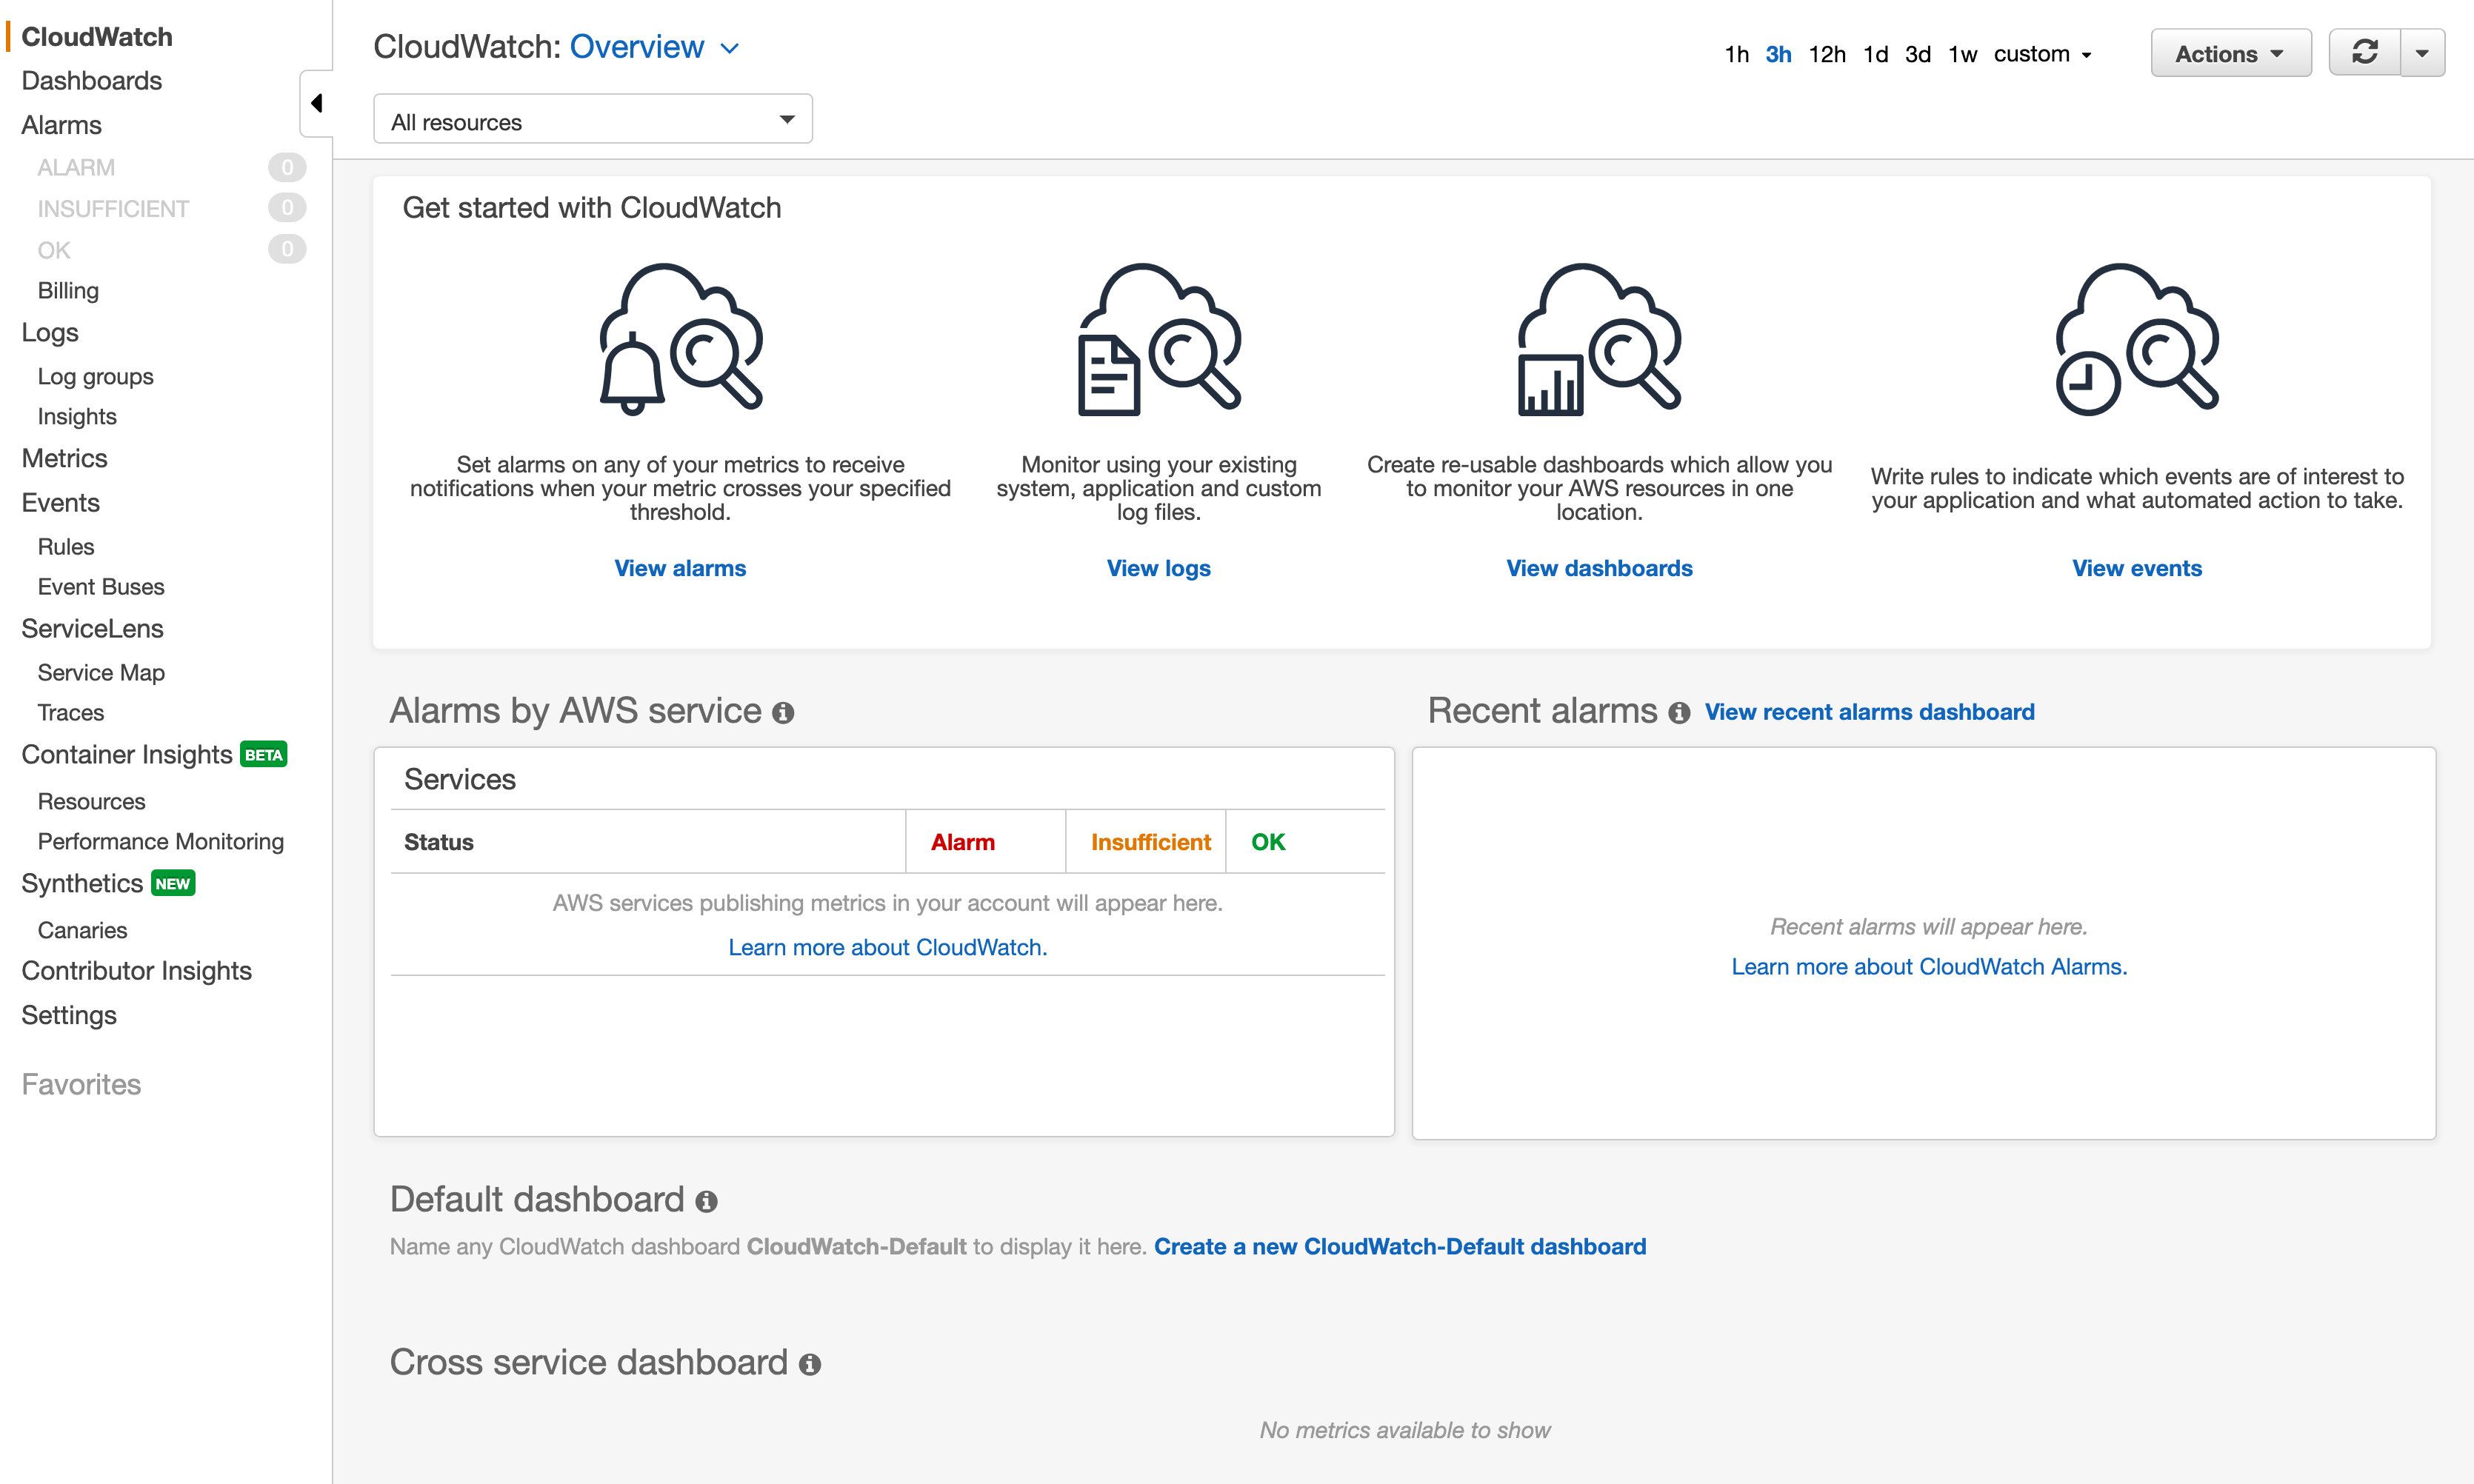The height and width of the screenshot is (1484, 2474).
Task: Select the 1h time range
Action: (x=1737, y=54)
